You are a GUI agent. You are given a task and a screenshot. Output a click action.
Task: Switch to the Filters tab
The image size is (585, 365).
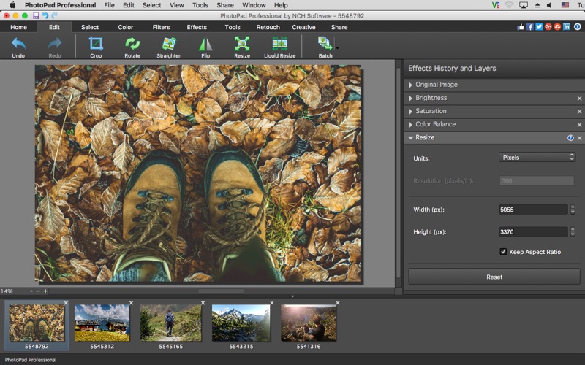click(161, 28)
